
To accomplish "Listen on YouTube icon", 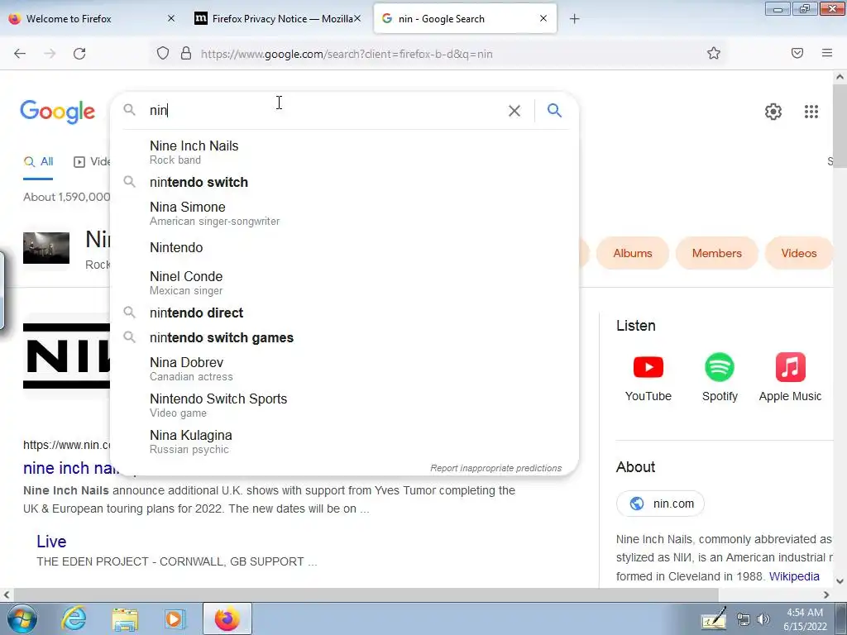I will 648,367.
